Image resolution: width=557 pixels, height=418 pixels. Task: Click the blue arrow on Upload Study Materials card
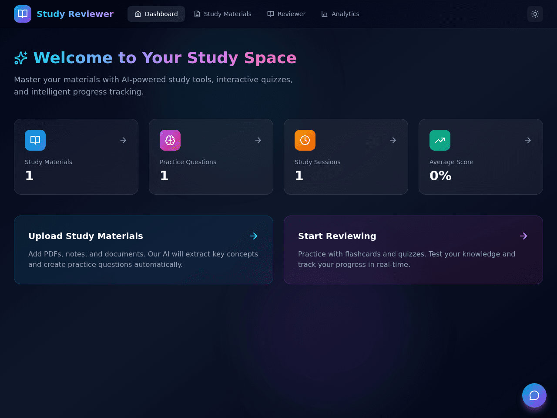pos(254,236)
